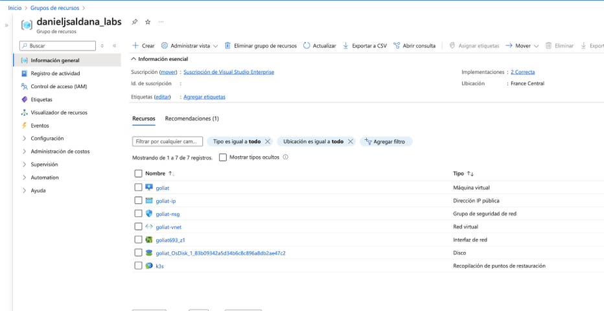The image size is (604, 311).
Task: Check the goliat row checkbox
Action: pyautogui.click(x=138, y=187)
